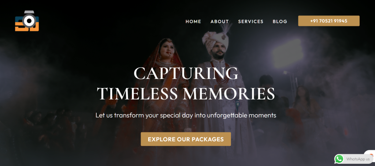Click the "Timeless Memories" headline line
This screenshot has width=375, height=166.
tap(186, 93)
